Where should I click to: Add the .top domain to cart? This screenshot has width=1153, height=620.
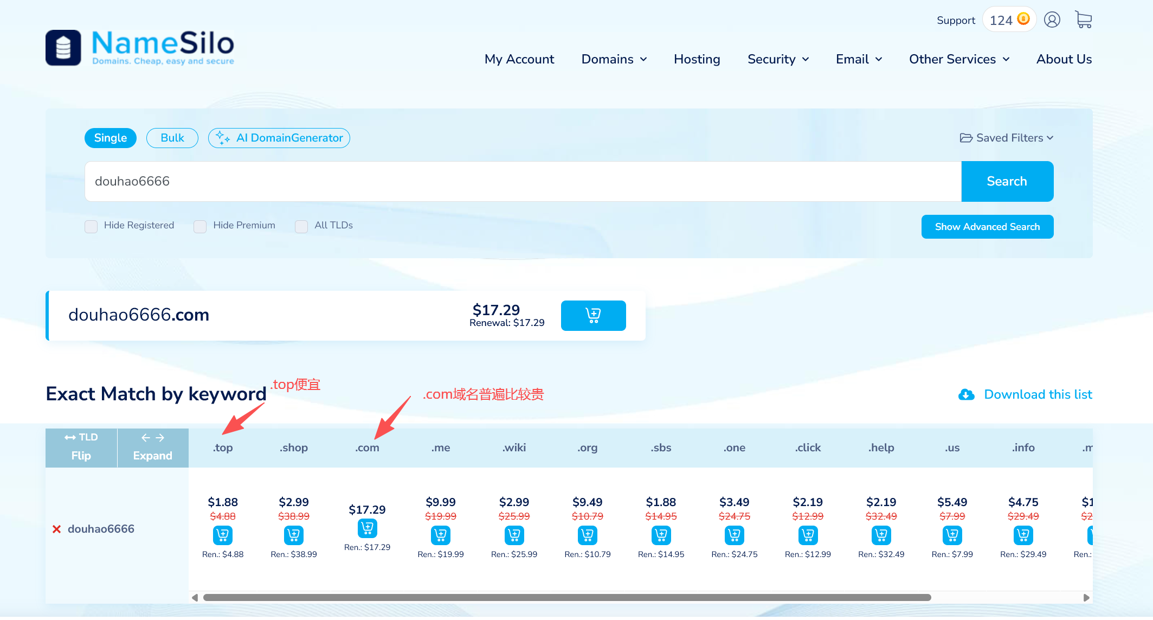223,535
